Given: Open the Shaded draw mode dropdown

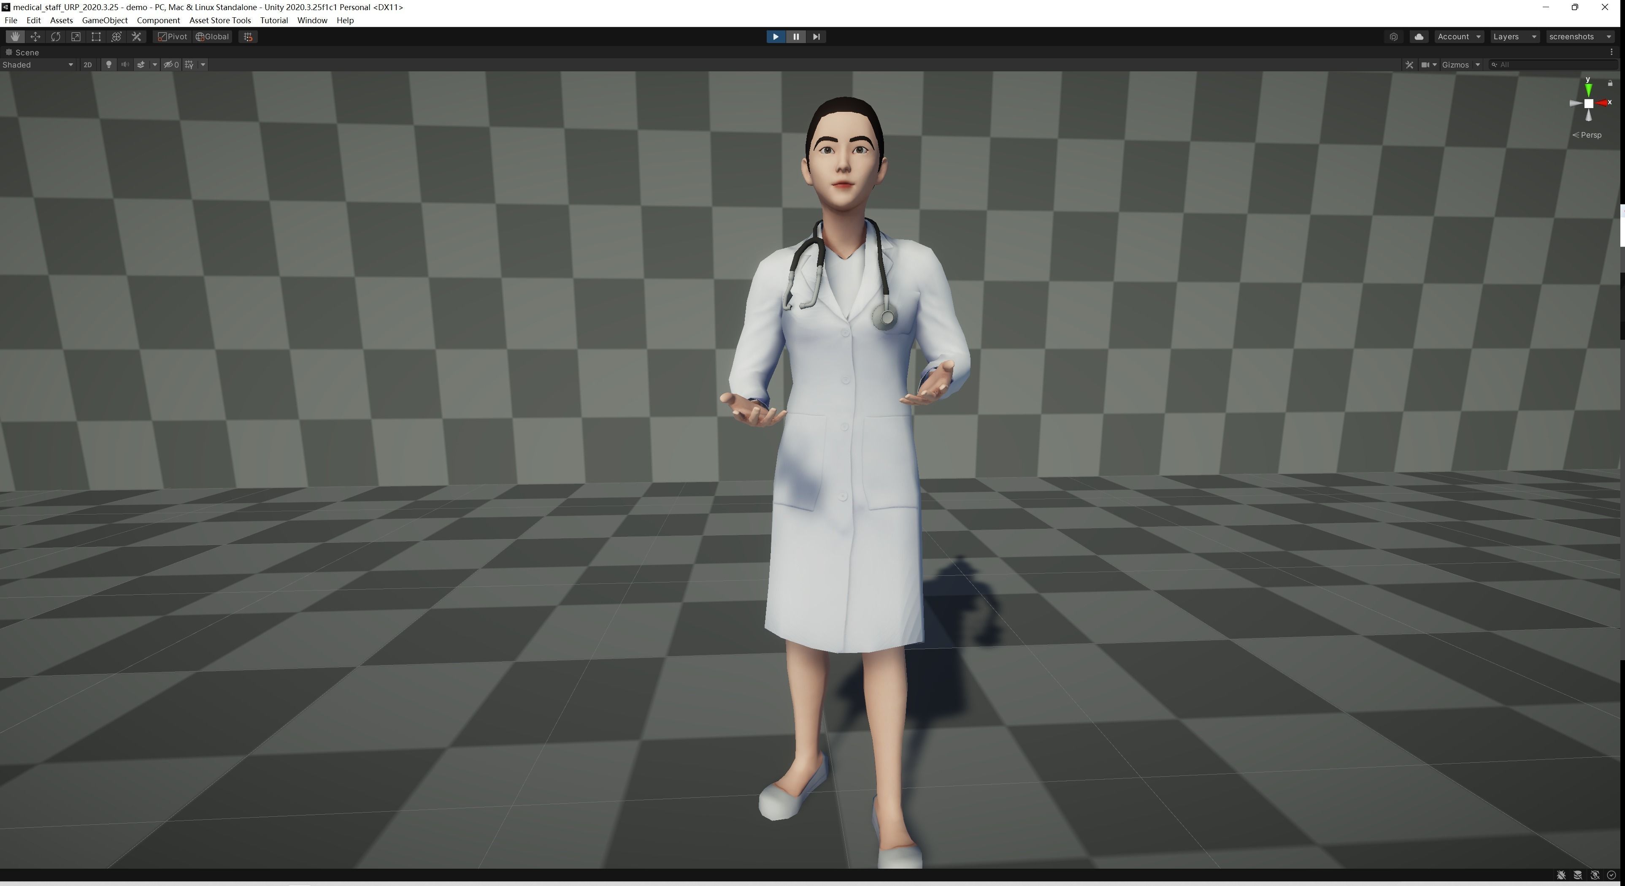Looking at the screenshot, I should click(x=38, y=64).
